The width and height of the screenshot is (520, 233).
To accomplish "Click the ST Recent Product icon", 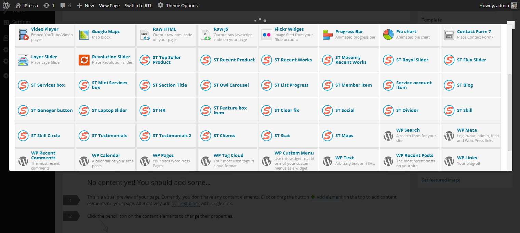I will pyautogui.click(x=206, y=60).
